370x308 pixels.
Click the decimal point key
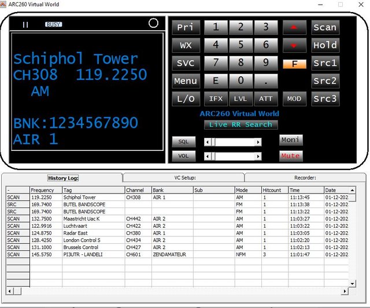pos(266,81)
